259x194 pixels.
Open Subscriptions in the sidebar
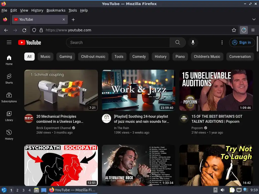(x=9, y=98)
